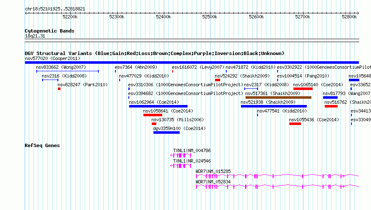Click the nsv2316 (Kidd2008) label
Image resolution: width=371 pixels, height=210 pixels.
tap(64, 76)
